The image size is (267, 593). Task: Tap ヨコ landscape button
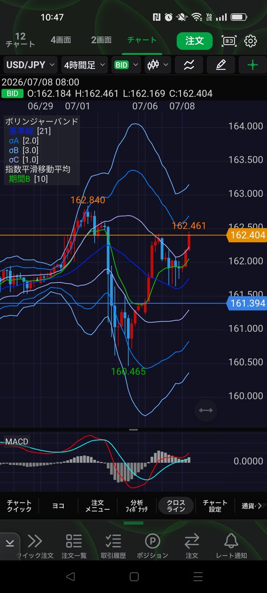pyautogui.click(x=58, y=506)
